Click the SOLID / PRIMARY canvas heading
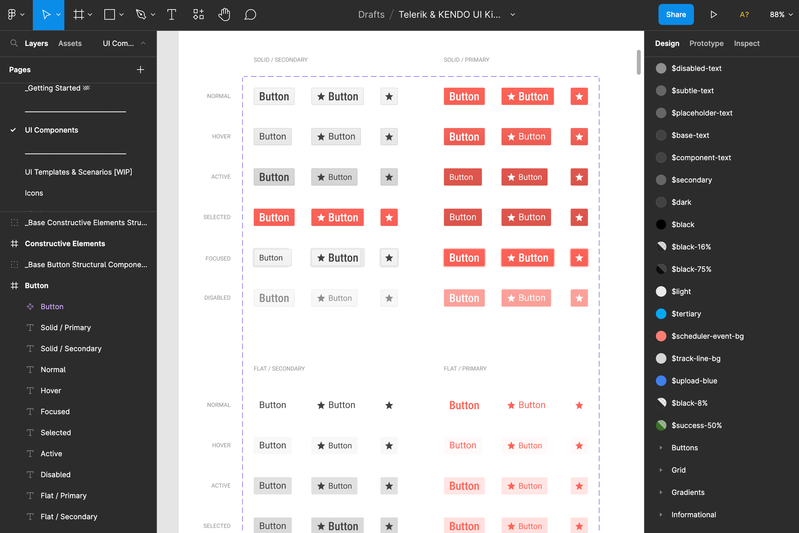The height and width of the screenshot is (533, 799). point(466,60)
